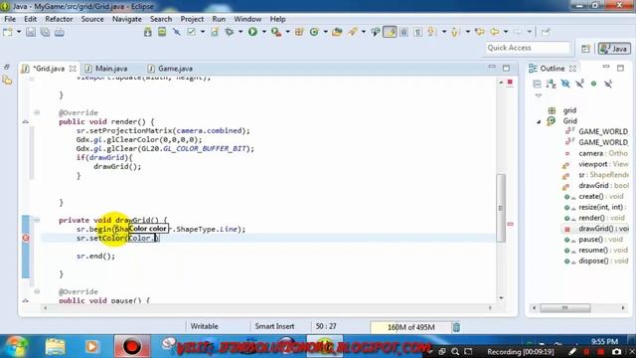Image resolution: width=636 pixels, height=358 pixels.
Task: Toggle Hide Static Members in Outline
Action: 579,84
